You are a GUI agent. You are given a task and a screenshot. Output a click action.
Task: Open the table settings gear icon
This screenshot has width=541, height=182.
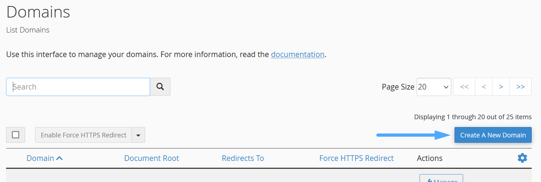pyautogui.click(x=522, y=158)
